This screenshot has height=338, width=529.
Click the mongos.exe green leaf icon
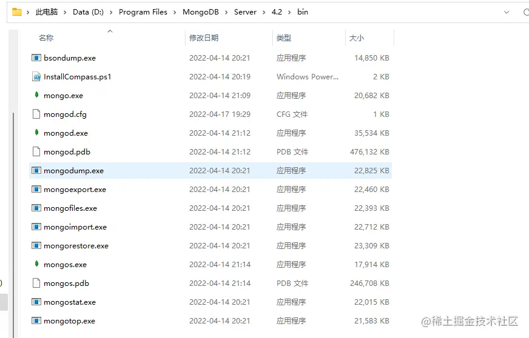point(36,264)
